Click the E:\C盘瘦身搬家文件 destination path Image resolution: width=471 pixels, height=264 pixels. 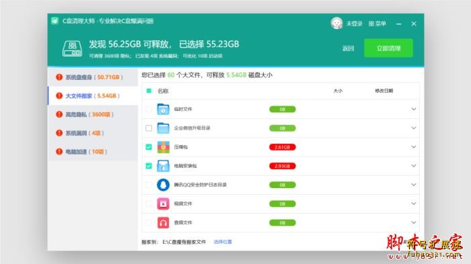184,242
